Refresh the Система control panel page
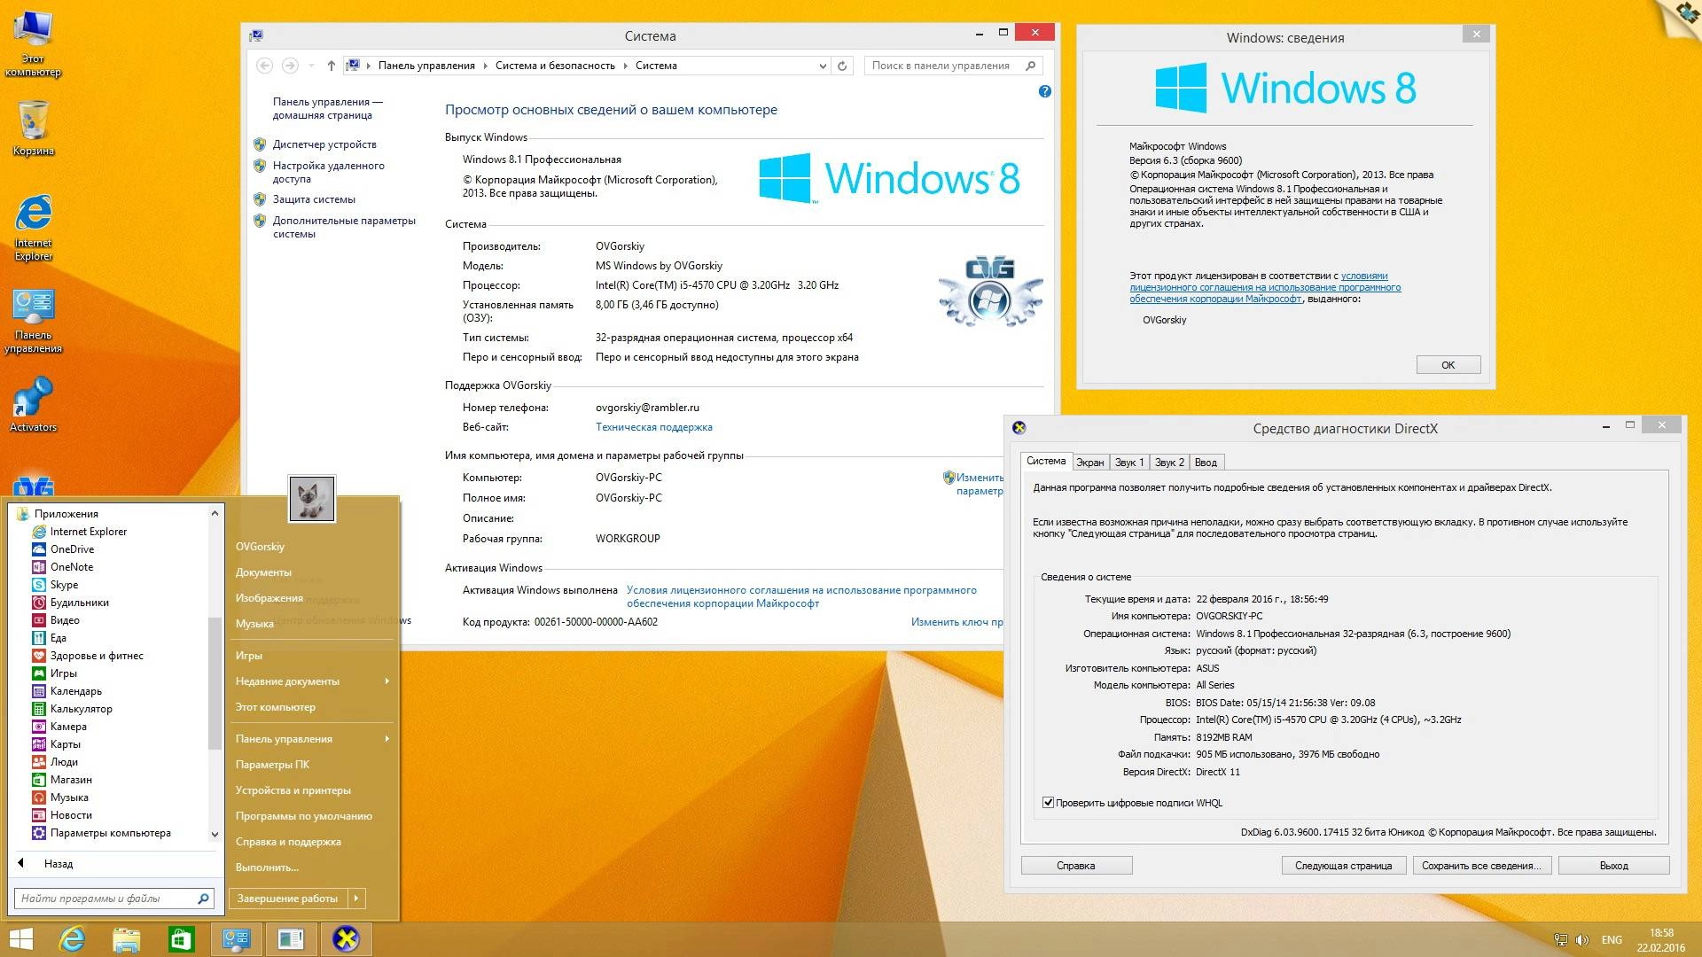 842,66
